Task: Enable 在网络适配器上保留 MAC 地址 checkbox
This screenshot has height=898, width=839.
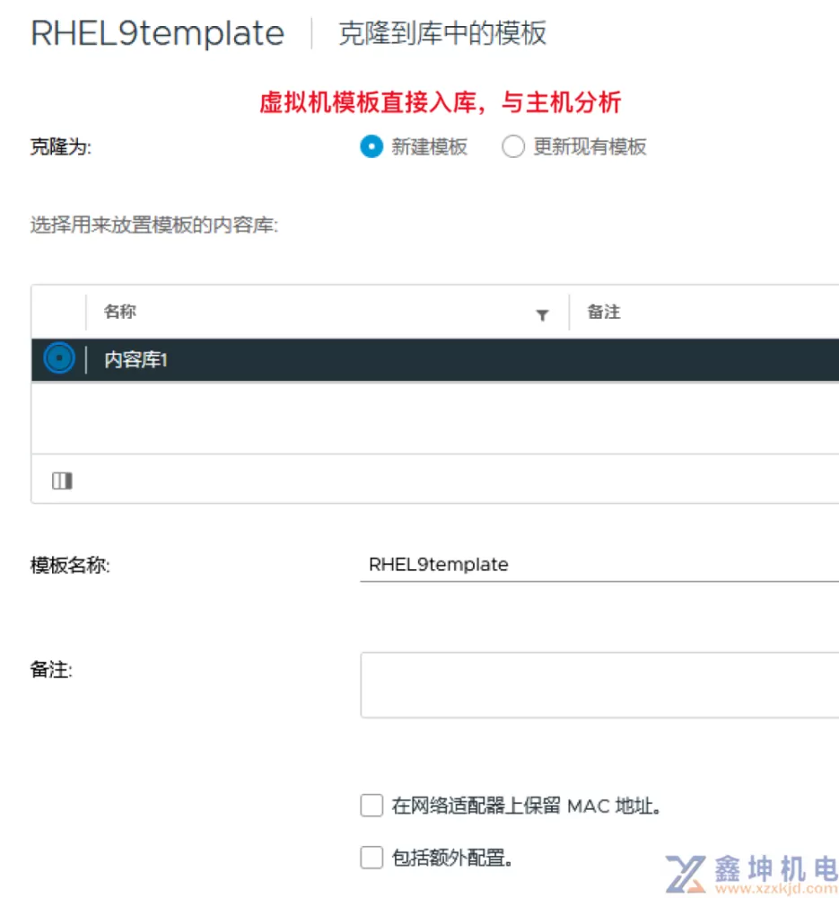Action: tap(371, 806)
